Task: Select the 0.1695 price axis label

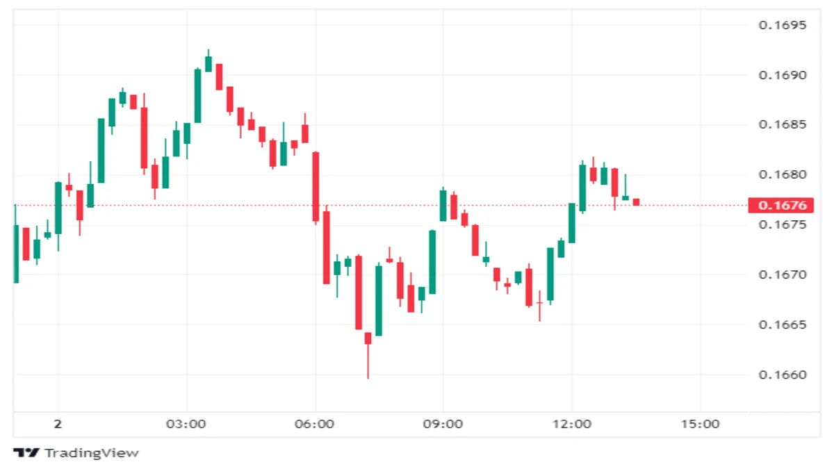Action: 783,25
